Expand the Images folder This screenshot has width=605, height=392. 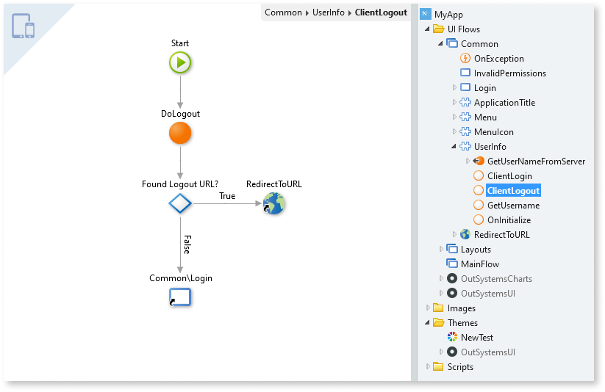[428, 308]
